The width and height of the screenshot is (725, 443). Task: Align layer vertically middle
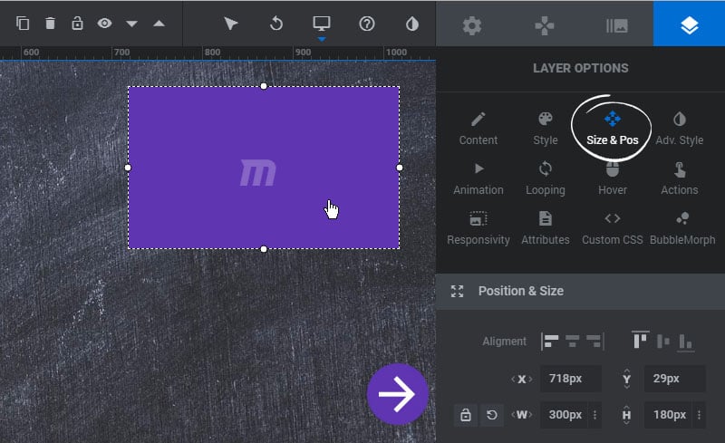pos(663,342)
